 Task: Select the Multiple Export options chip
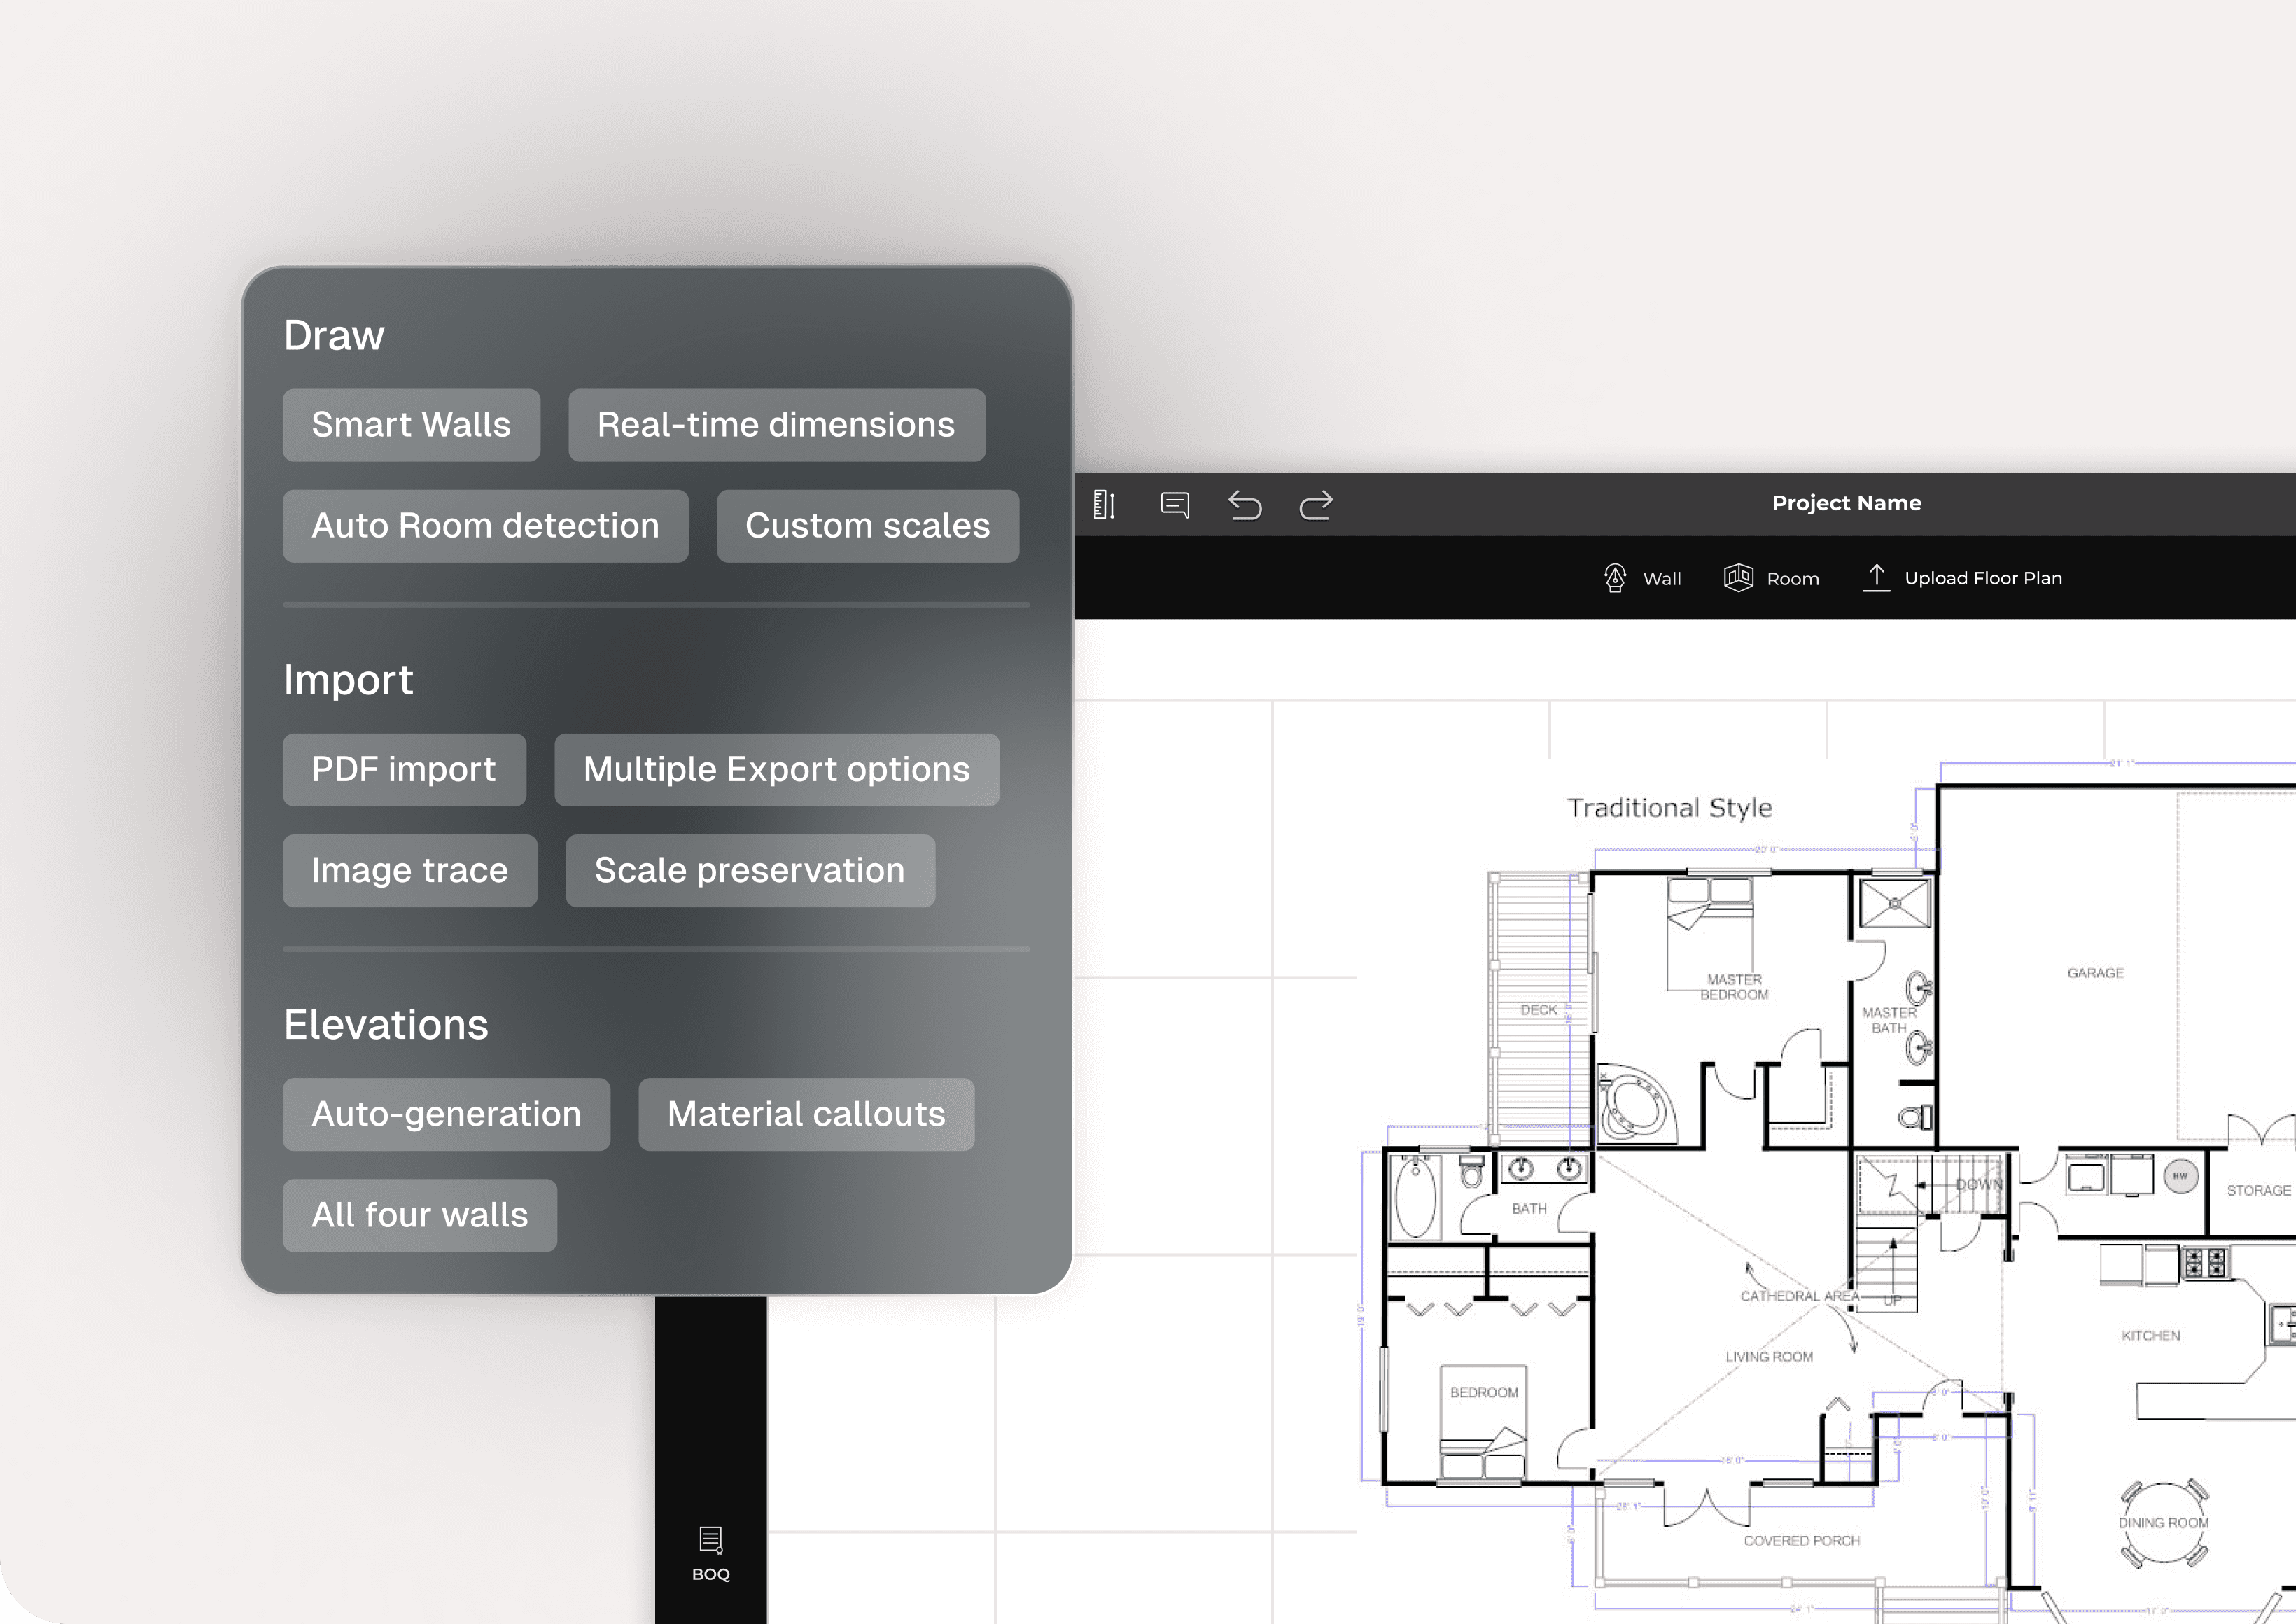(x=776, y=770)
